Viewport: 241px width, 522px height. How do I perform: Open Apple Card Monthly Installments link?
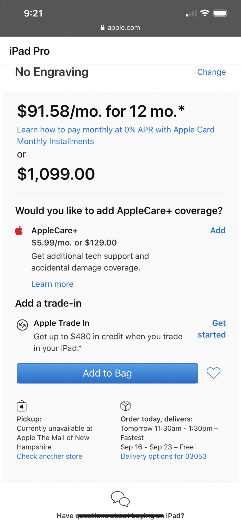(x=116, y=135)
